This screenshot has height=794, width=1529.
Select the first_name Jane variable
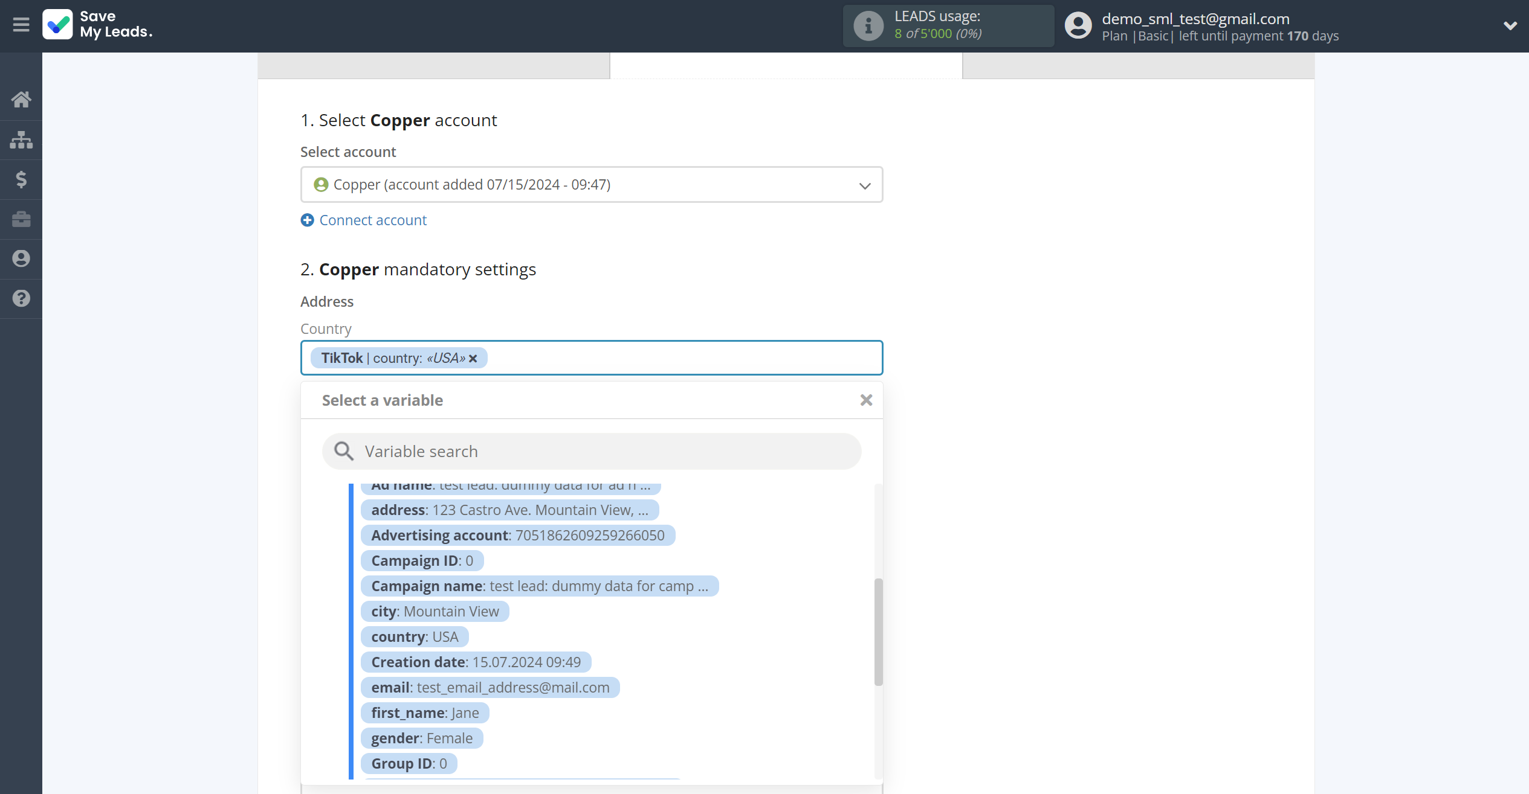pyautogui.click(x=425, y=713)
